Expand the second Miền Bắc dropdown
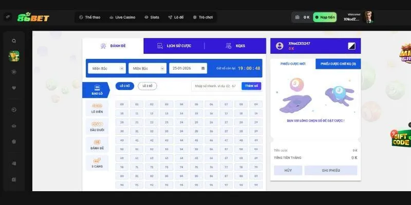Screen dimensions: 411x205 pyautogui.click(x=148, y=68)
